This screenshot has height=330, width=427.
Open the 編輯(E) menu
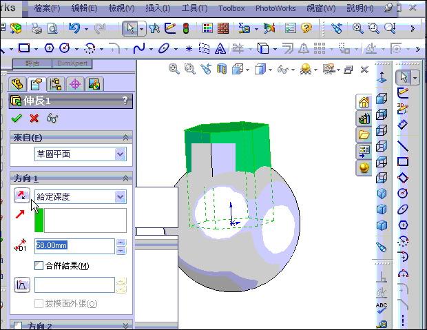click(84, 8)
